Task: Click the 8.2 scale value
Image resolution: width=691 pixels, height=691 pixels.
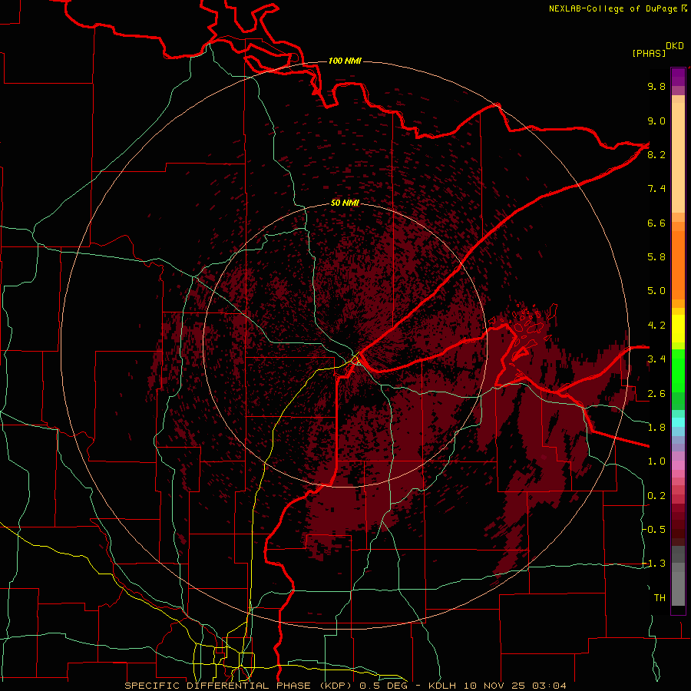Action: (656, 154)
